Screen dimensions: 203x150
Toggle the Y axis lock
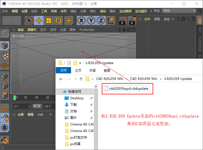pos(91,20)
